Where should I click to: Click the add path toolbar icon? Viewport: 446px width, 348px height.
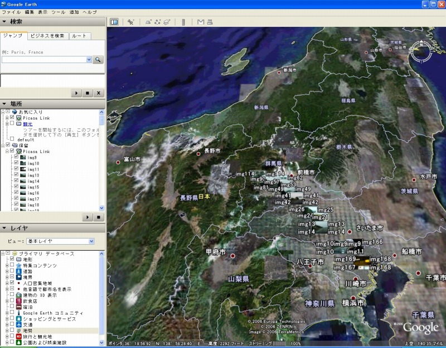pyautogui.click(x=158, y=22)
